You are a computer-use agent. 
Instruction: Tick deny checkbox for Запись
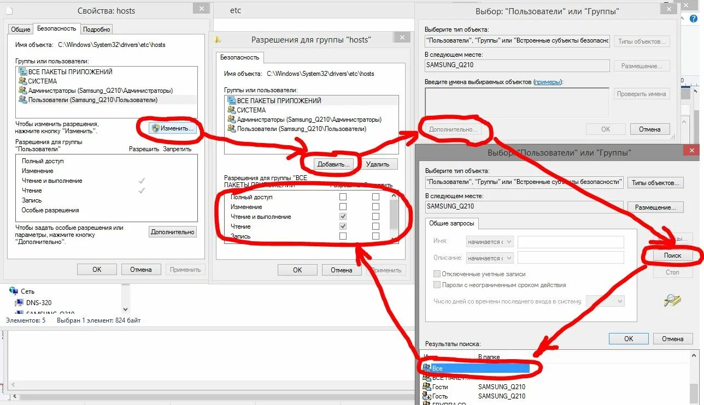376,236
